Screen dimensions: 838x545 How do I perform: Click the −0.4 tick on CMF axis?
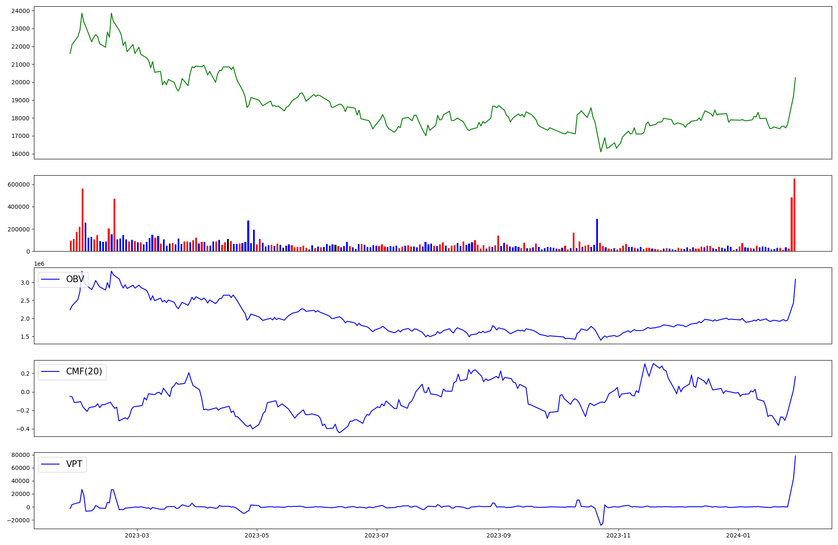click(x=22, y=429)
